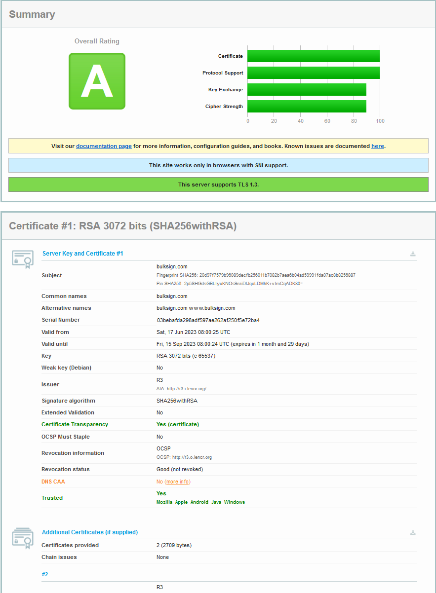Click the Protocol Support score bar
This screenshot has width=436, height=593.
(x=314, y=73)
